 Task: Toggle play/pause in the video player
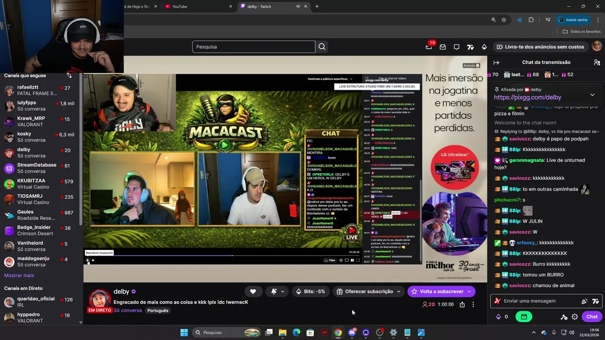pos(87,260)
